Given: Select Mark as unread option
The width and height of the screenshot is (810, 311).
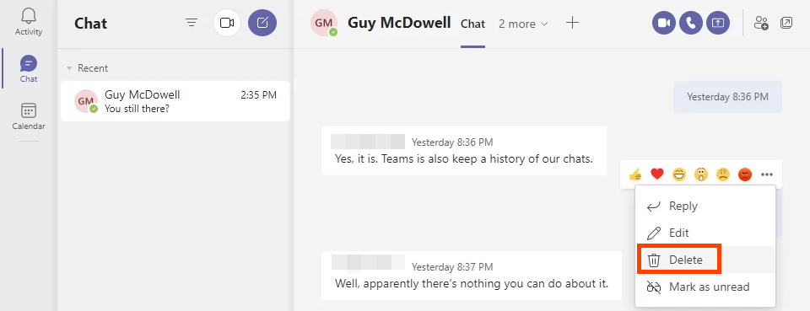Looking at the screenshot, I should pos(705,287).
